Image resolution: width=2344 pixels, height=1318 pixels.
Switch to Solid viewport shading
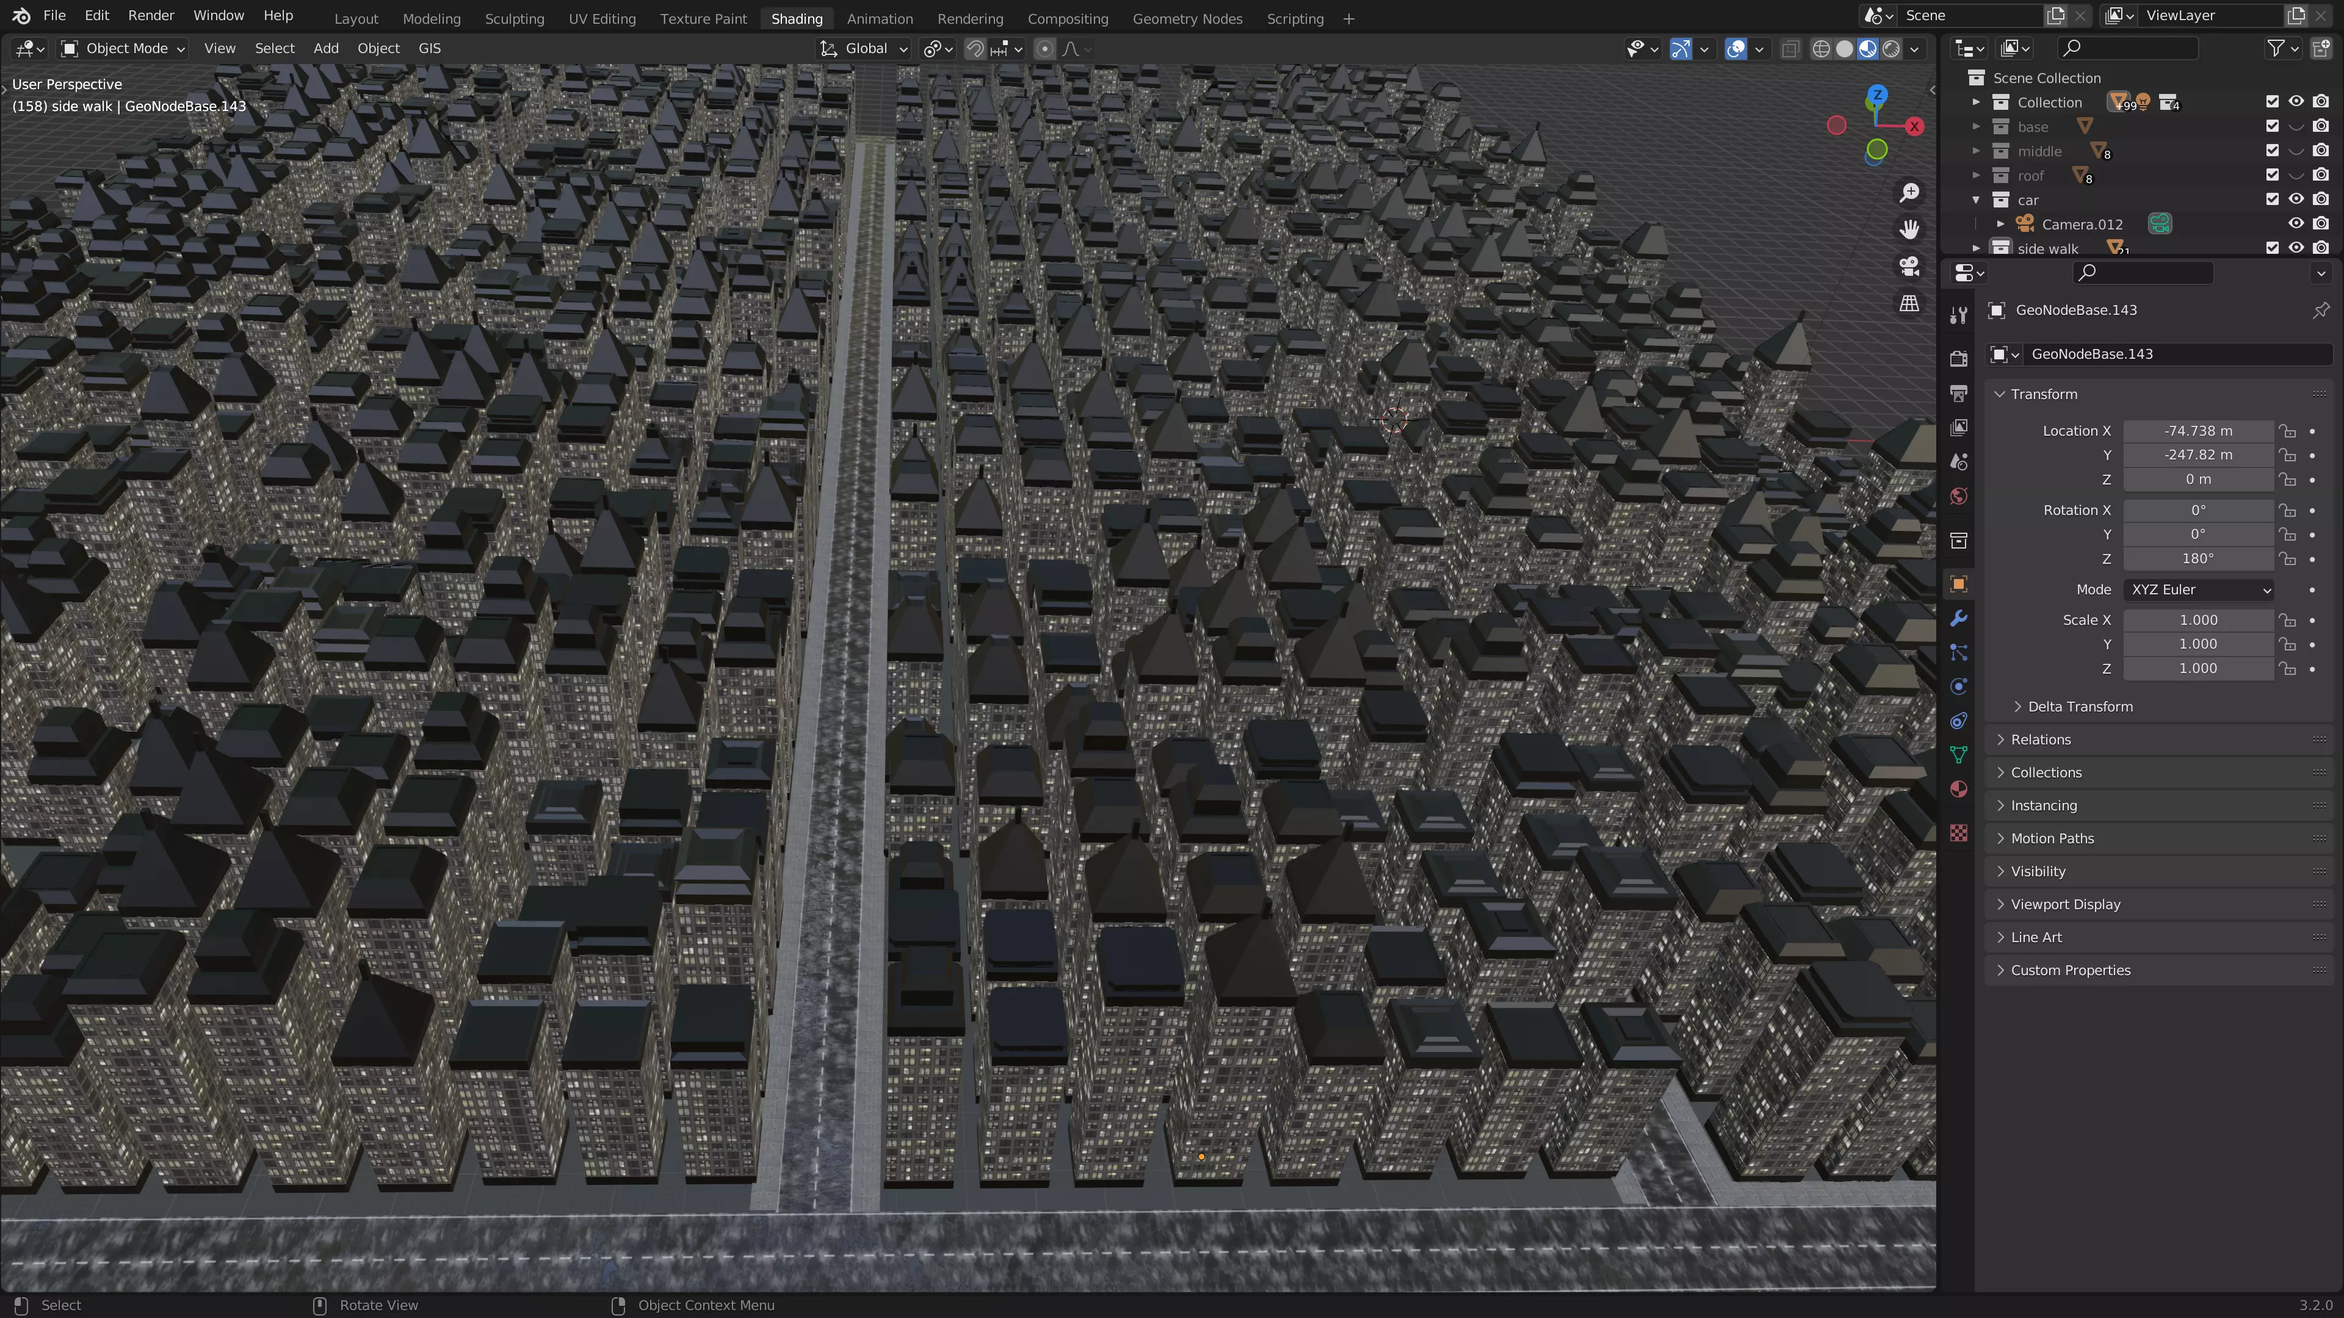[x=1845, y=49]
